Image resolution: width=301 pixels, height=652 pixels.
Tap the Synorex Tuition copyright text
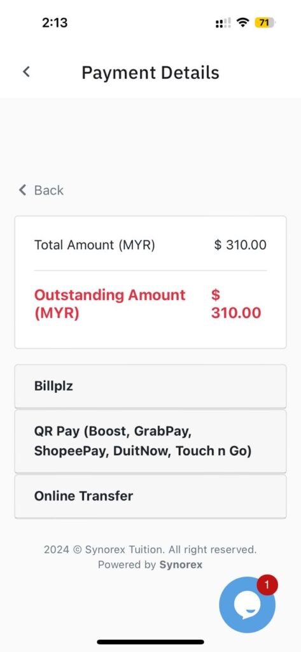point(150,549)
